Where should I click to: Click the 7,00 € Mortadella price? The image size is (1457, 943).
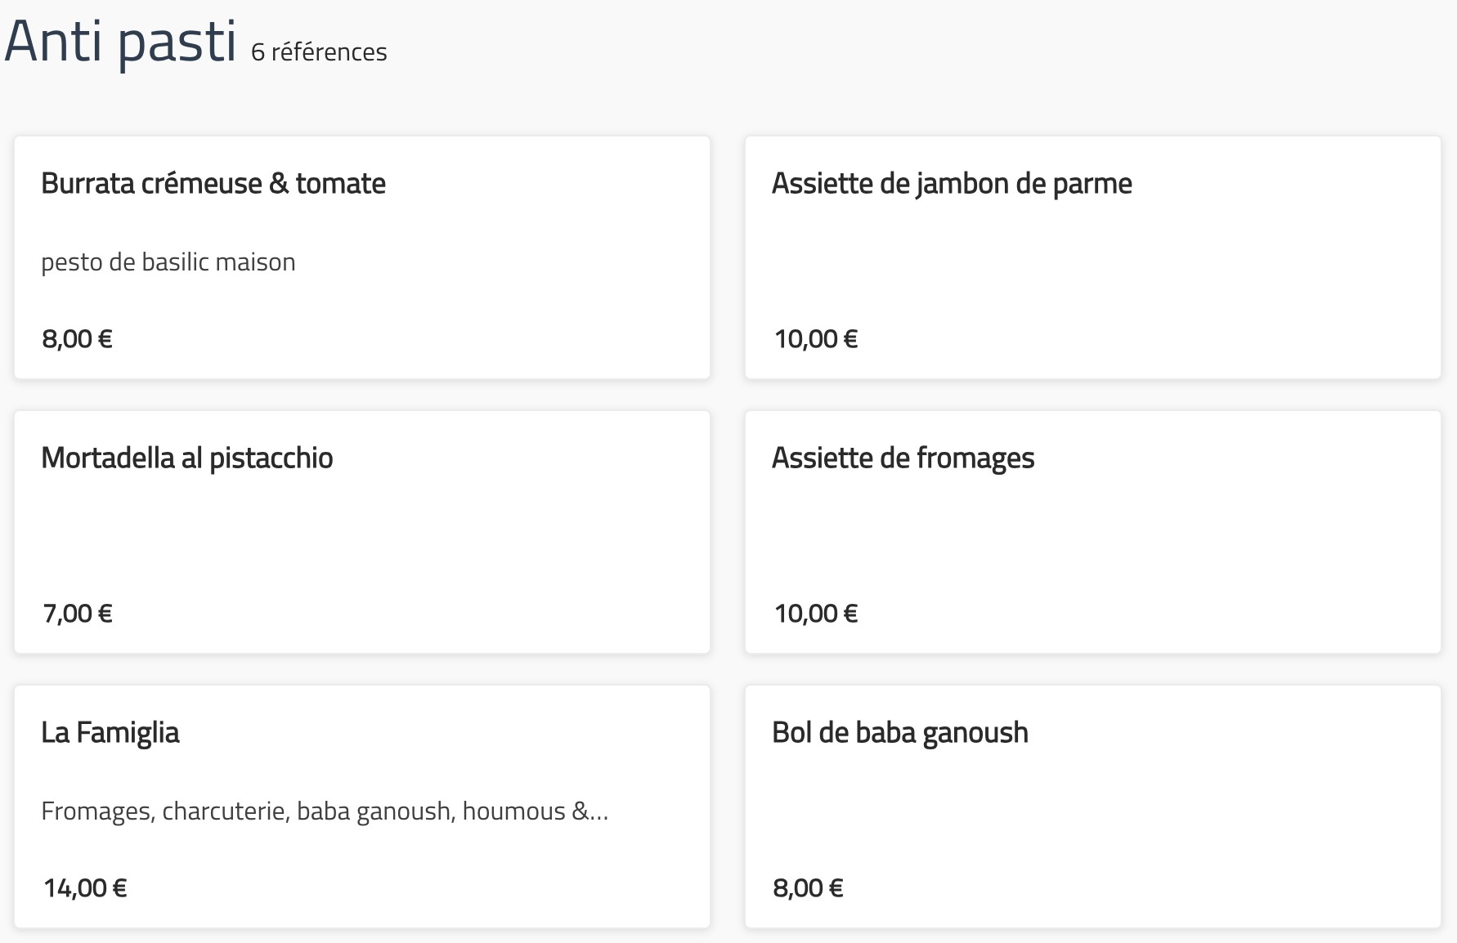[77, 614]
